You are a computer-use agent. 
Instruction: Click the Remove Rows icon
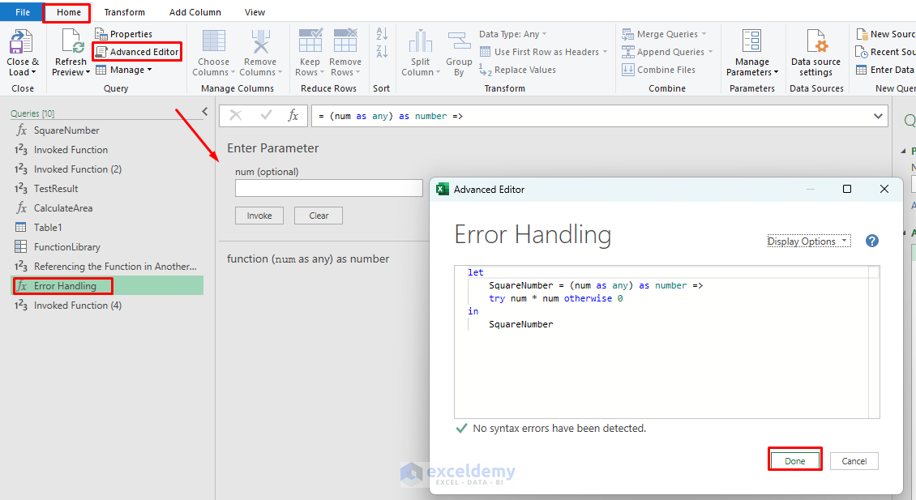(345, 41)
